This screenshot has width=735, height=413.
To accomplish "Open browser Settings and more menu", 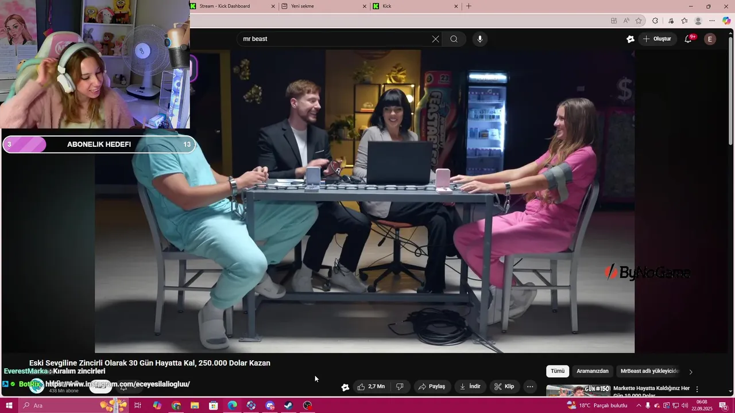I will tap(712, 21).
